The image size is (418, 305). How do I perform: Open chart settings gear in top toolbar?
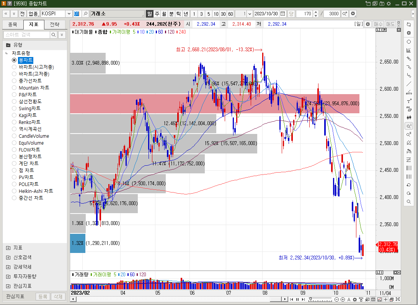click(x=353, y=14)
